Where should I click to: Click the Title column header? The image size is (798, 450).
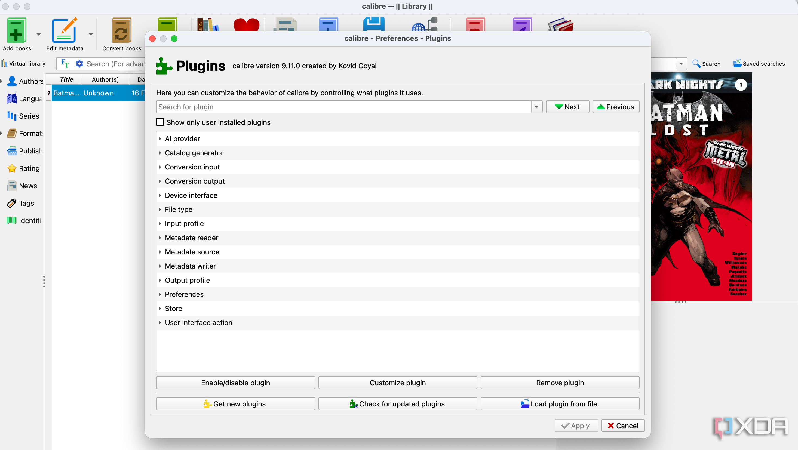(x=66, y=80)
